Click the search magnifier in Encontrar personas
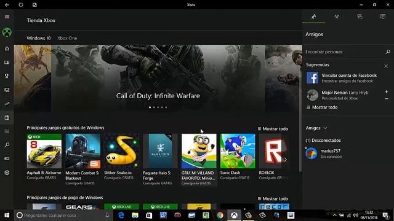The width and height of the screenshot is (394, 221). [x=388, y=52]
